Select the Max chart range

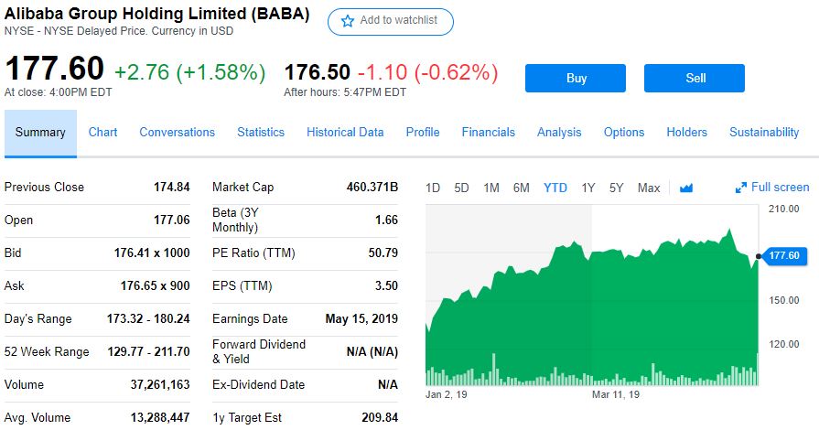pyautogui.click(x=649, y=188)
